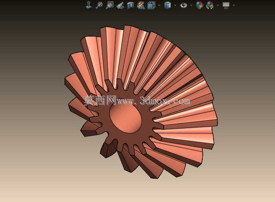Image resolution: width=275 pixels, height=202 pixels.
Task: Expand the Display Style dropdown arrow
Action: (x=175, y=6)
